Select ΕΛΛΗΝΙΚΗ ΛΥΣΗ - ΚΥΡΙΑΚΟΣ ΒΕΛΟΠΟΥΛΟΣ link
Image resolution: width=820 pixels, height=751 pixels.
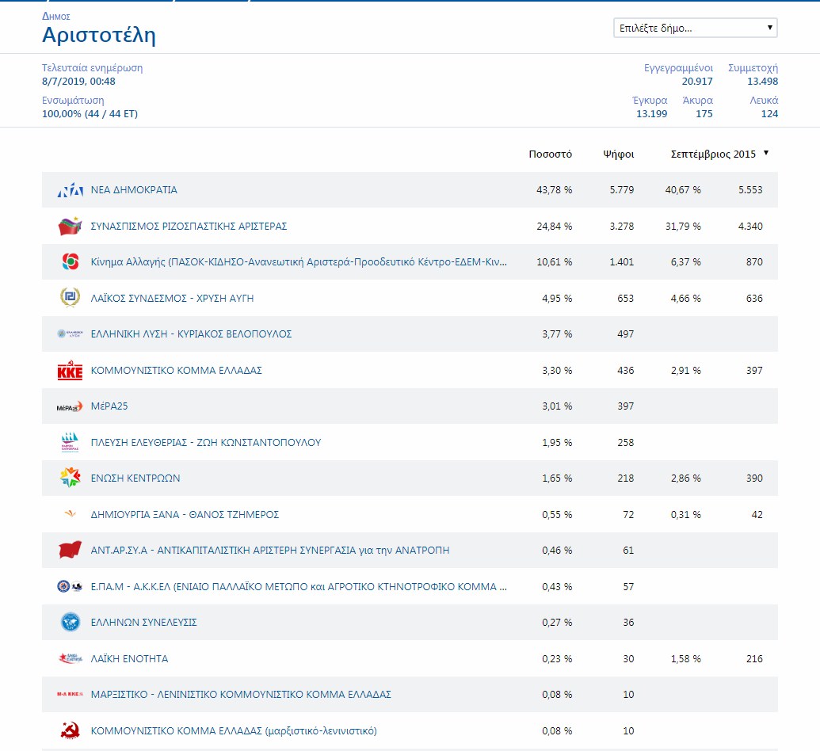pos(191,334)
